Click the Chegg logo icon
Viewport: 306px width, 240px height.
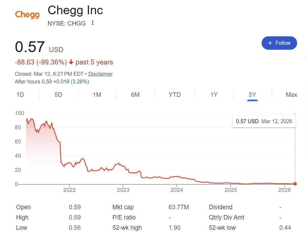click(x=27, y=15)
